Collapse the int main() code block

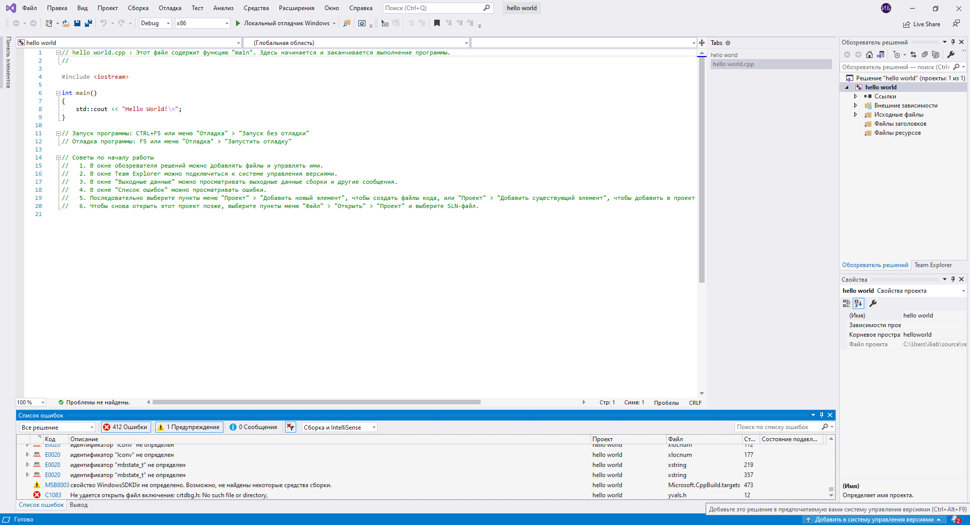(58, 93)
